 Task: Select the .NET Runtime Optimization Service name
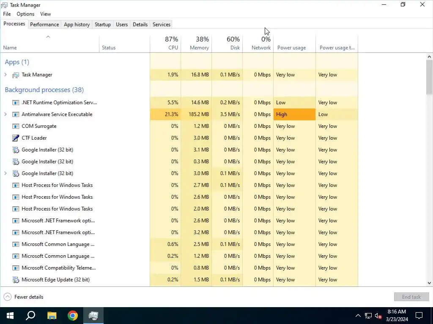[59, 103]
